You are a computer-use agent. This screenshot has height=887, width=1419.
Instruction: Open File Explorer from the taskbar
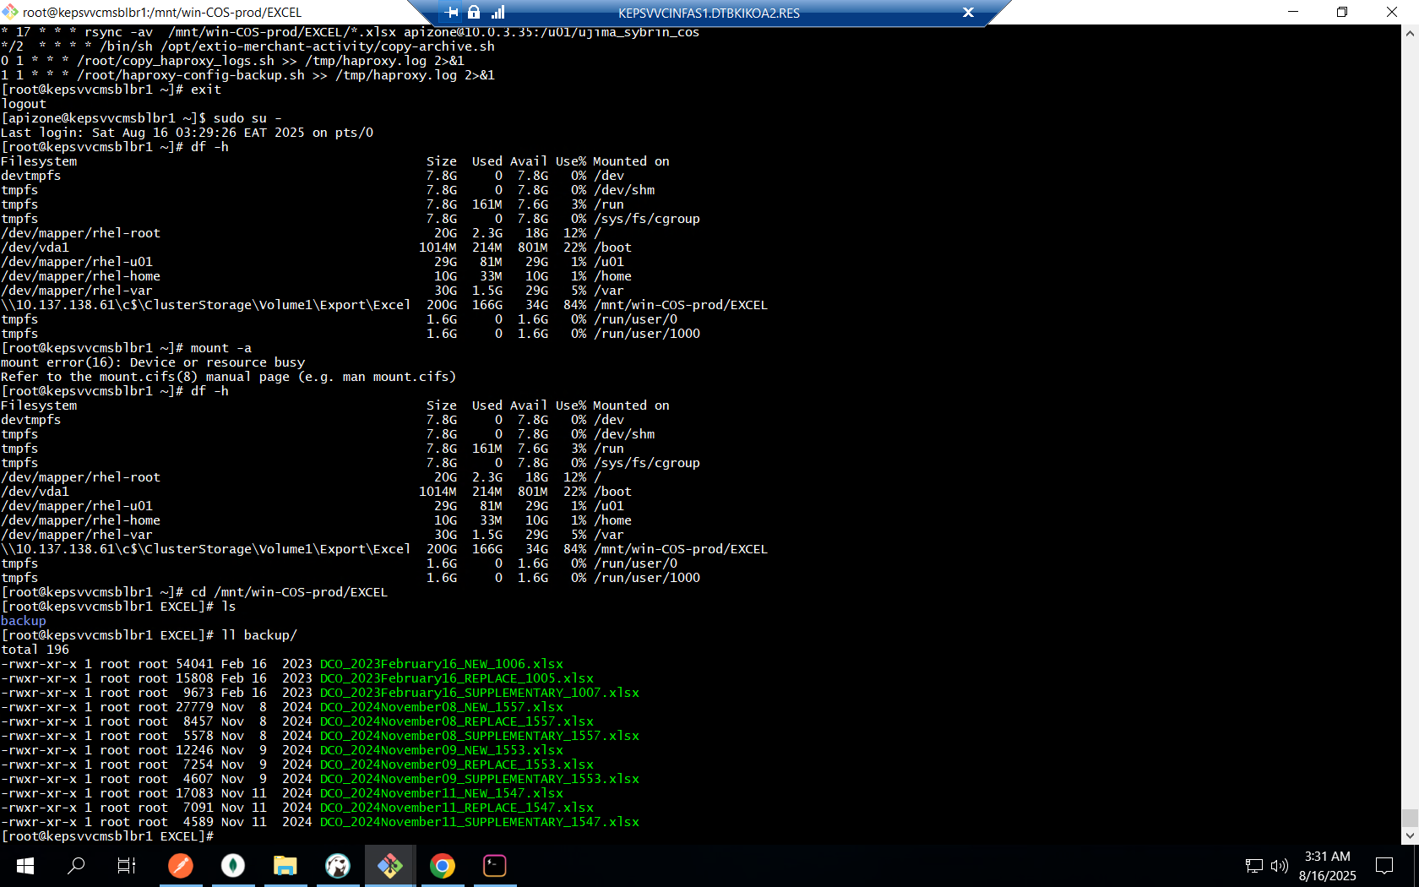coord(285,866)
